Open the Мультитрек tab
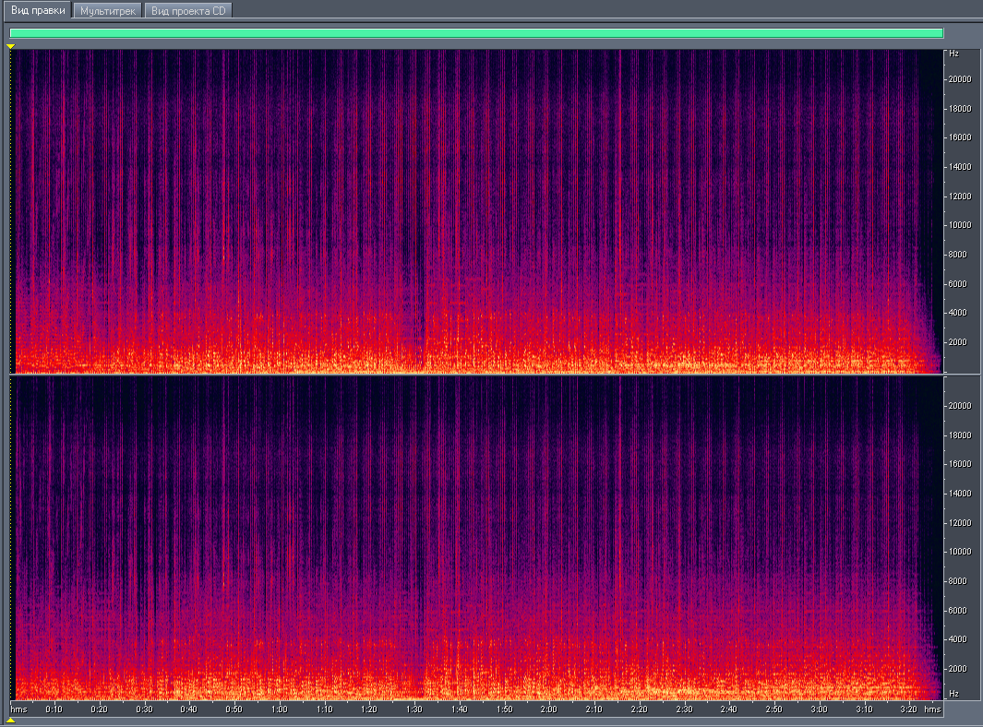This screenshot has height=727, width=983. click(108, 11)
